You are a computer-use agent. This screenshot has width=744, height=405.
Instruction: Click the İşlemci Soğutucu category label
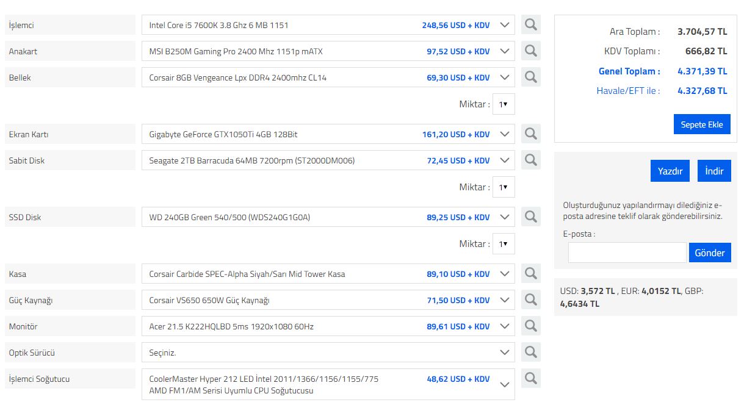pos(70,379)
